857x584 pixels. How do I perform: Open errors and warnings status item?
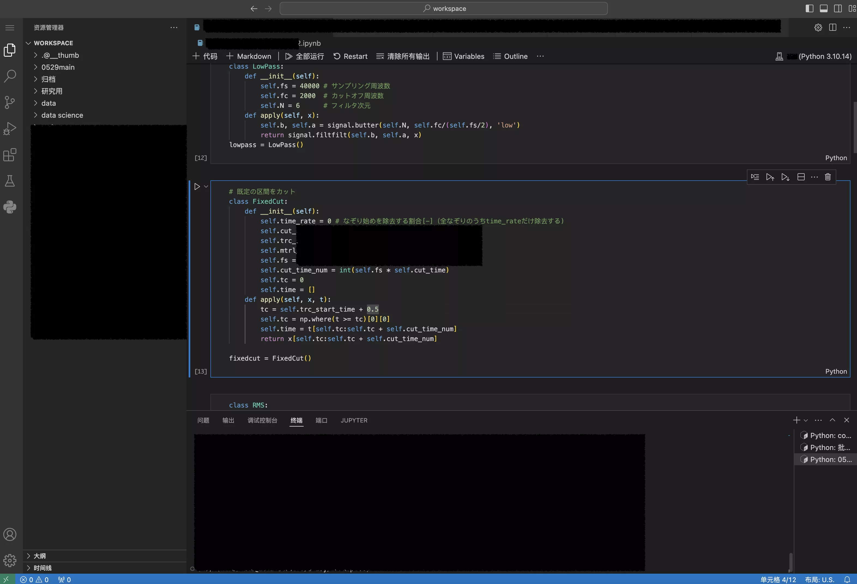click(34, 580)
